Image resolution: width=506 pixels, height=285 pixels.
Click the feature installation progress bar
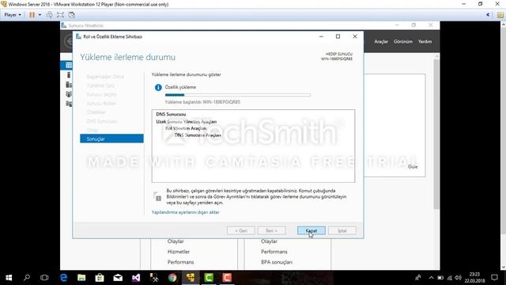coord(238,95)
